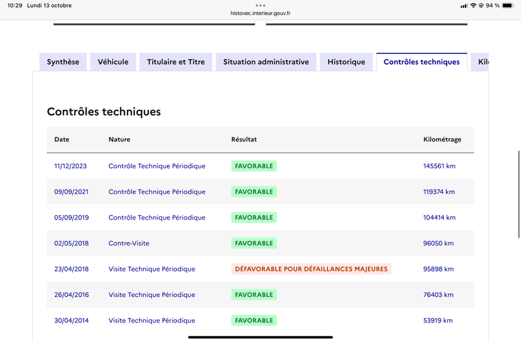Click the Contre-Visite entry from 02/05/2018
Viewport: 521px width, 342px height.
129,243
